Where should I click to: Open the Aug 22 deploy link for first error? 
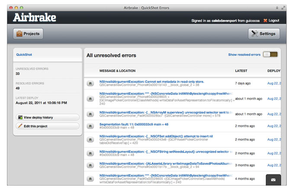click(x=274, y=83)
